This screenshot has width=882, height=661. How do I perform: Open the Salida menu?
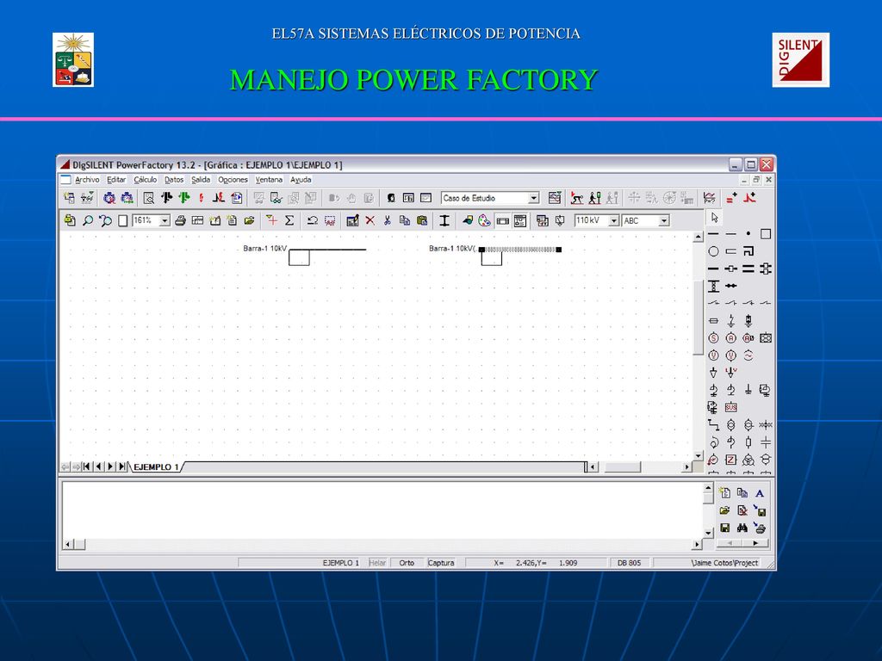point(201,180)
